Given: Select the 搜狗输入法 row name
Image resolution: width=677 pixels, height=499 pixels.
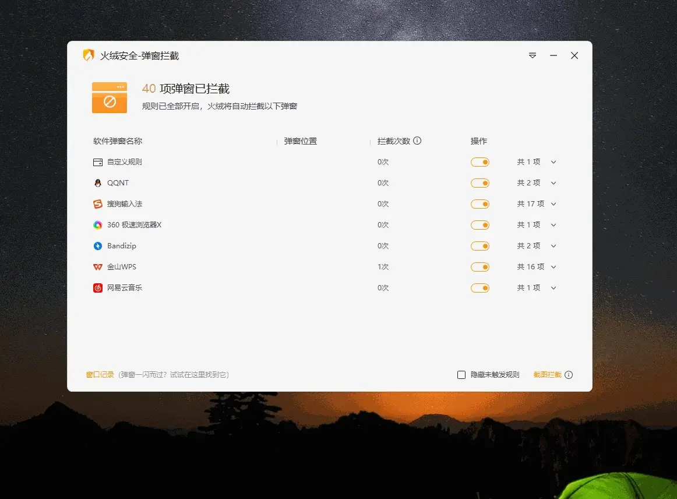Looking at the screenshot, I should click(124, 204).
